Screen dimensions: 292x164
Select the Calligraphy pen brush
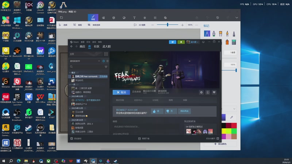pyautogui.click(x=214, y=34)
